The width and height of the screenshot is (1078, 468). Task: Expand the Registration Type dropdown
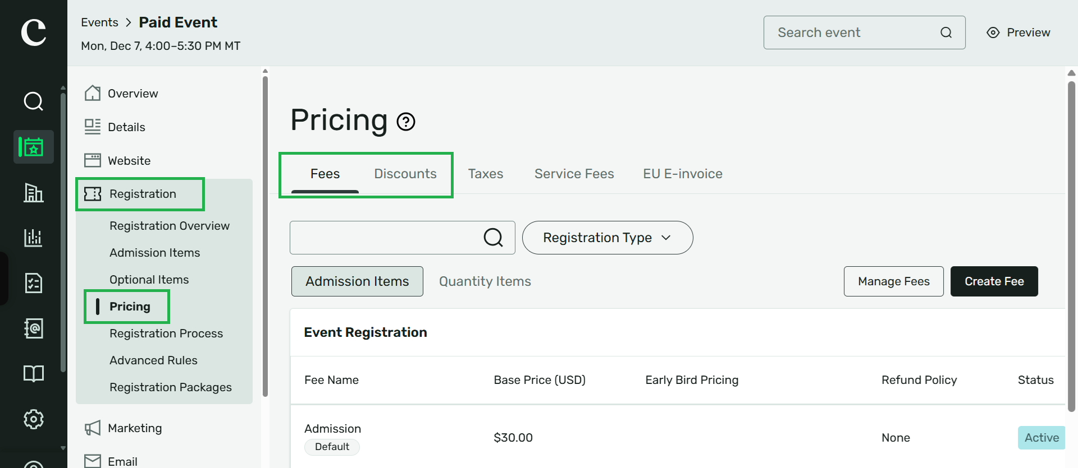click(x=607, y=238)
